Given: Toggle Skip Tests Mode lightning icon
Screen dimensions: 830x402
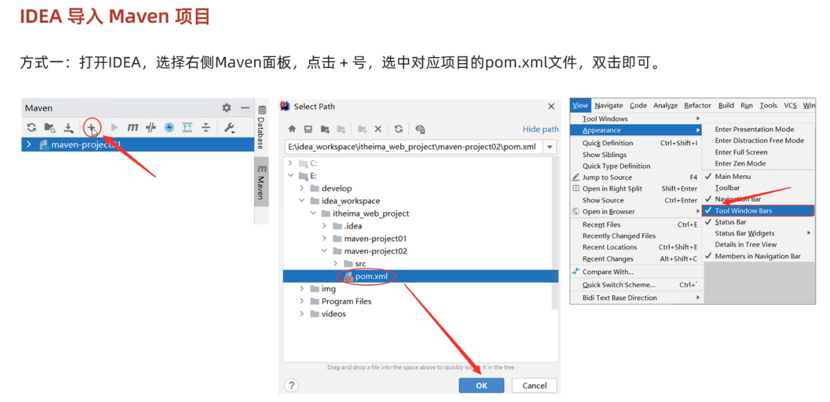Looking at the screenshot, I should point(169,127).
